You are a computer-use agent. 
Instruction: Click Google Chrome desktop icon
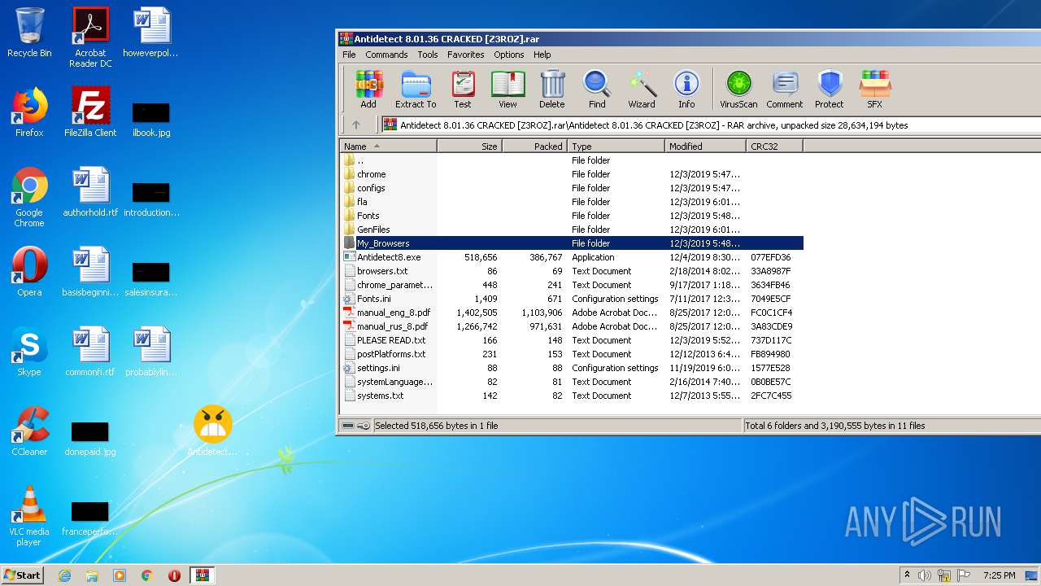point(29,197)
